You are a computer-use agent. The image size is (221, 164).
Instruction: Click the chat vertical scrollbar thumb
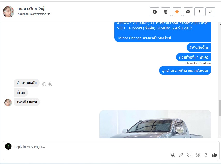click(220, 108)
